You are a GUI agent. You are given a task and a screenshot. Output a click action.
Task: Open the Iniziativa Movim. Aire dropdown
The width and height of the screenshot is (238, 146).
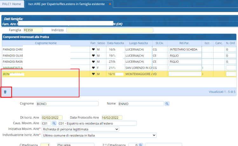tap(80, 129)
